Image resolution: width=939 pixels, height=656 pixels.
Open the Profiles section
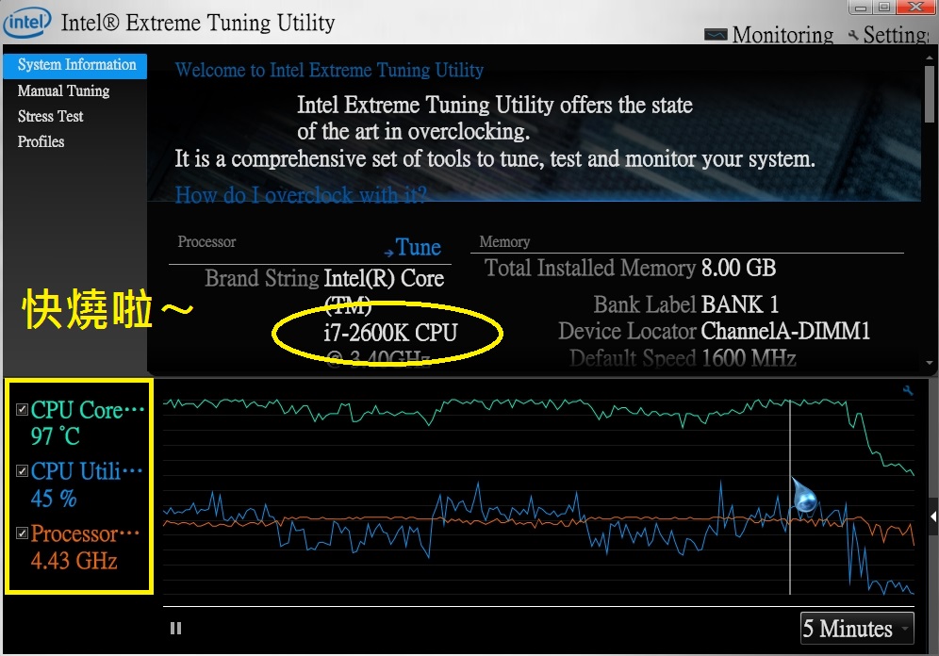pyautogui.click(x=41, y=142)
